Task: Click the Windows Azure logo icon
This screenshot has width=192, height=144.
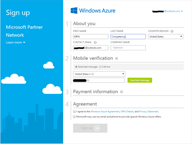Action: [74, 10]
